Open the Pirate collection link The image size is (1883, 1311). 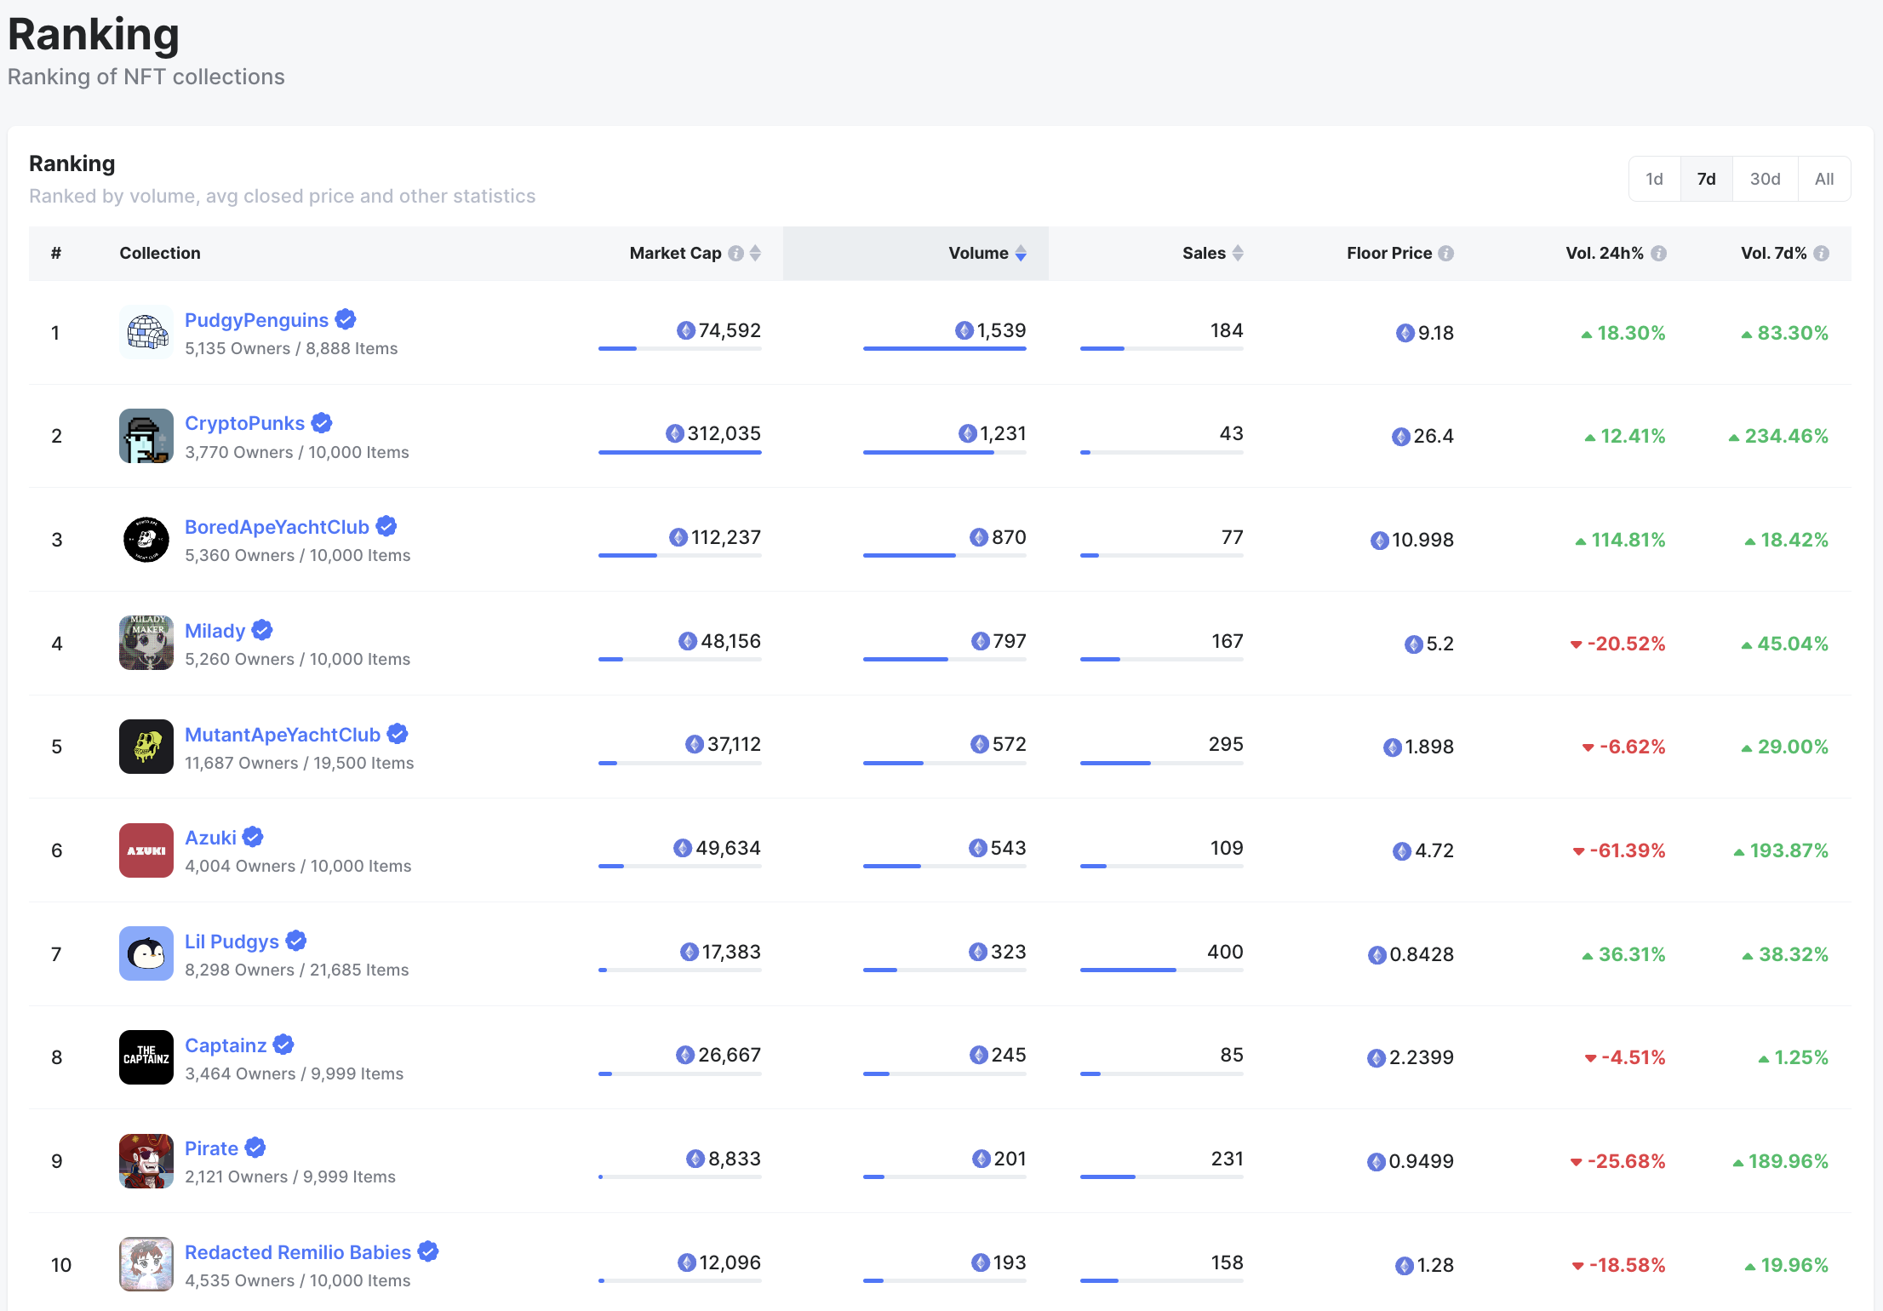(211, 1148)
